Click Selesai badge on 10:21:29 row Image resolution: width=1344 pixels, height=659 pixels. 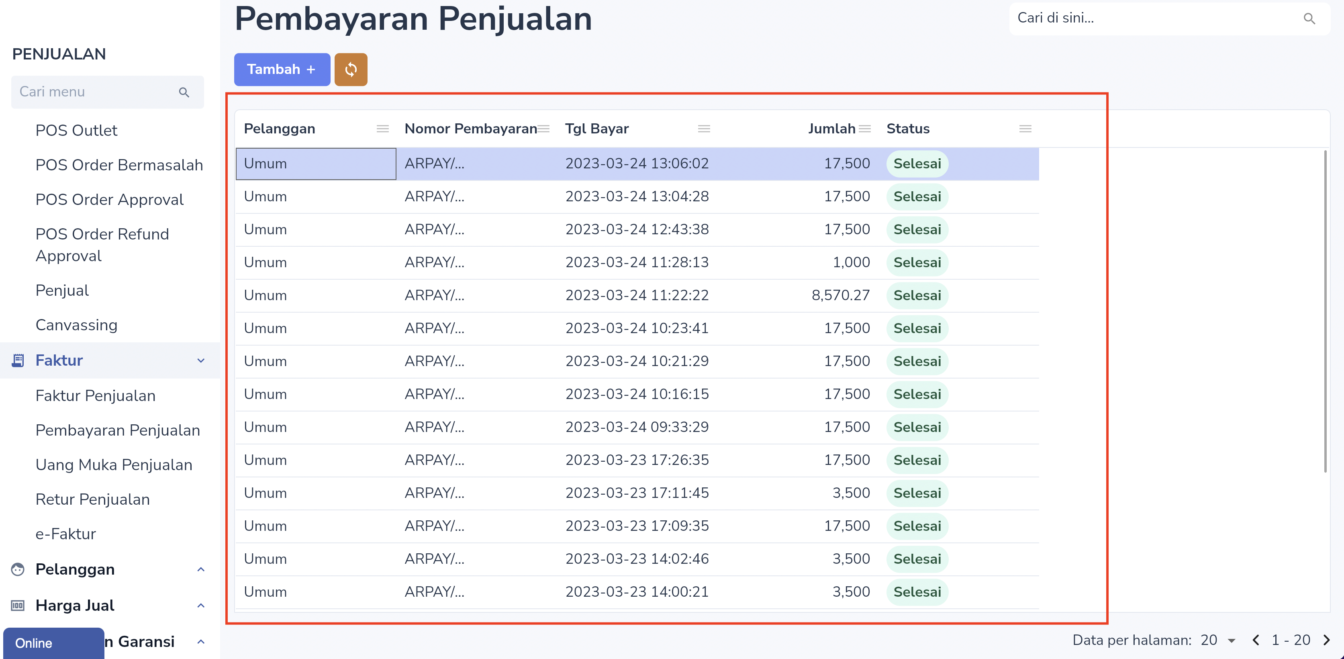pos(917,361)
